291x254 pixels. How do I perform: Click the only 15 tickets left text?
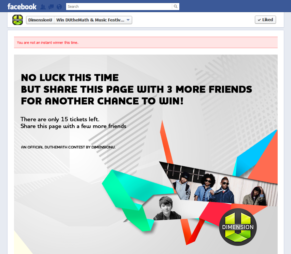point(60,119)
